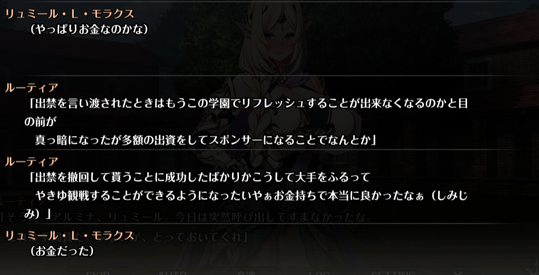Image resolution: width=539 pixels, height=275 pixels.
Task: Select the line starting 「出禁を撤回して貰う
Action: pos(200,178)
